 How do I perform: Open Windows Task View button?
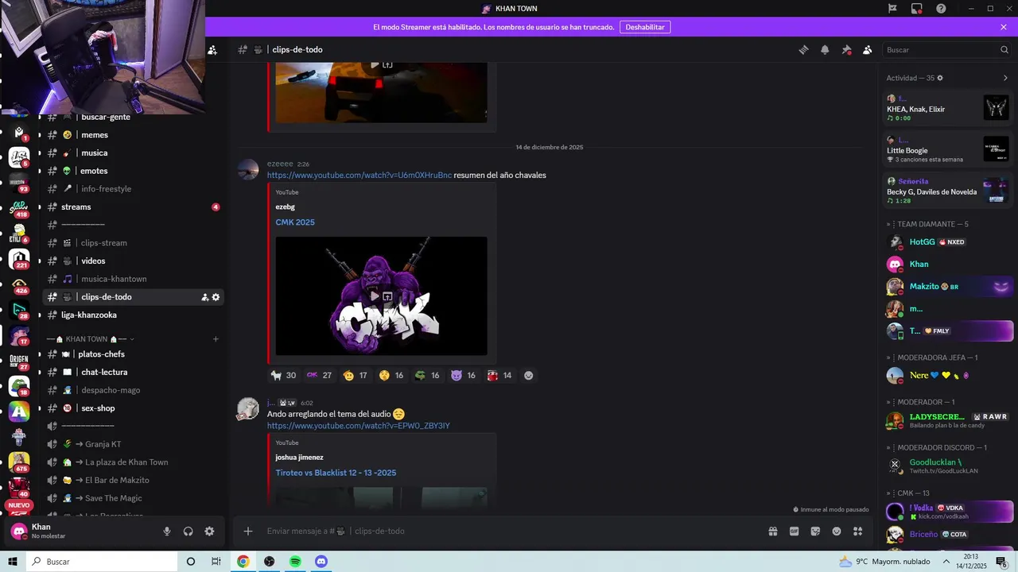click(x=216, y=562)
